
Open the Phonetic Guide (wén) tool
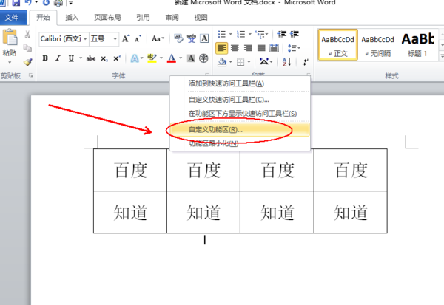(192, 38)
